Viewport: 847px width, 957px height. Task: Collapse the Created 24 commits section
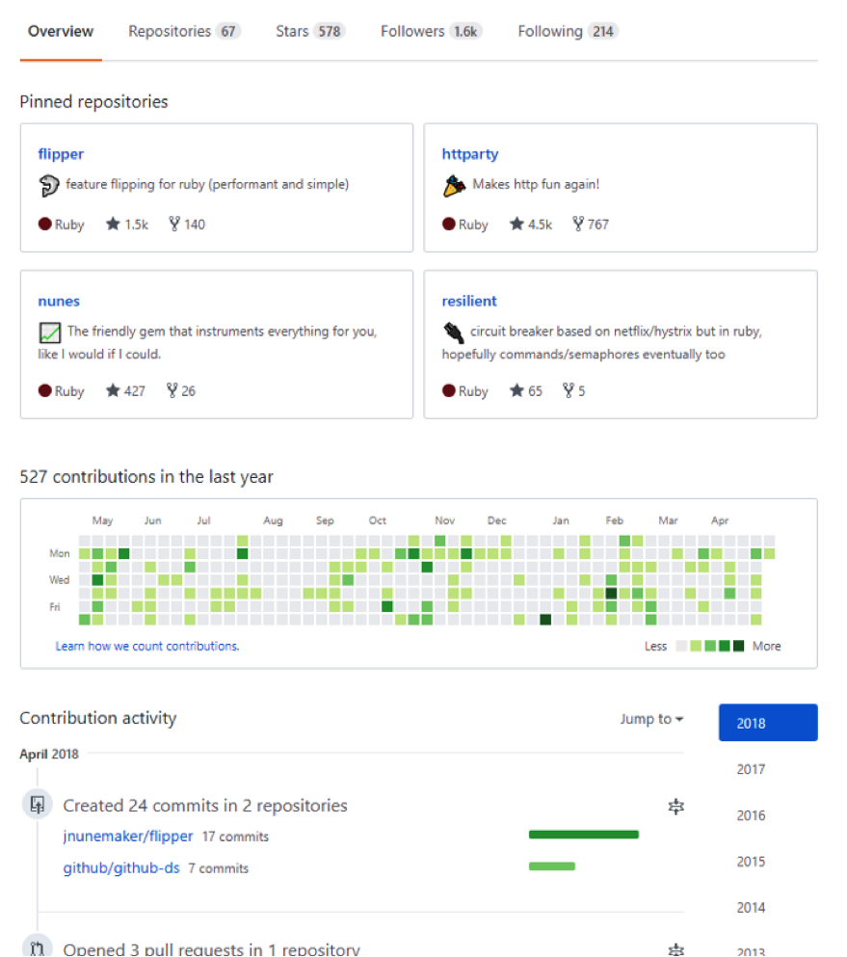675,807
